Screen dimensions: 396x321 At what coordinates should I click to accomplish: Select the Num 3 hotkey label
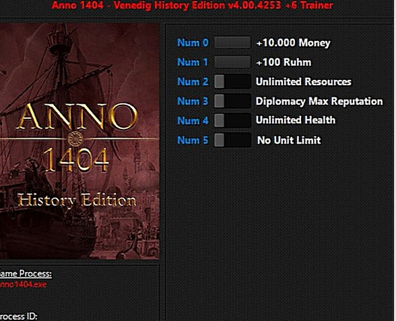coord(193,101)
